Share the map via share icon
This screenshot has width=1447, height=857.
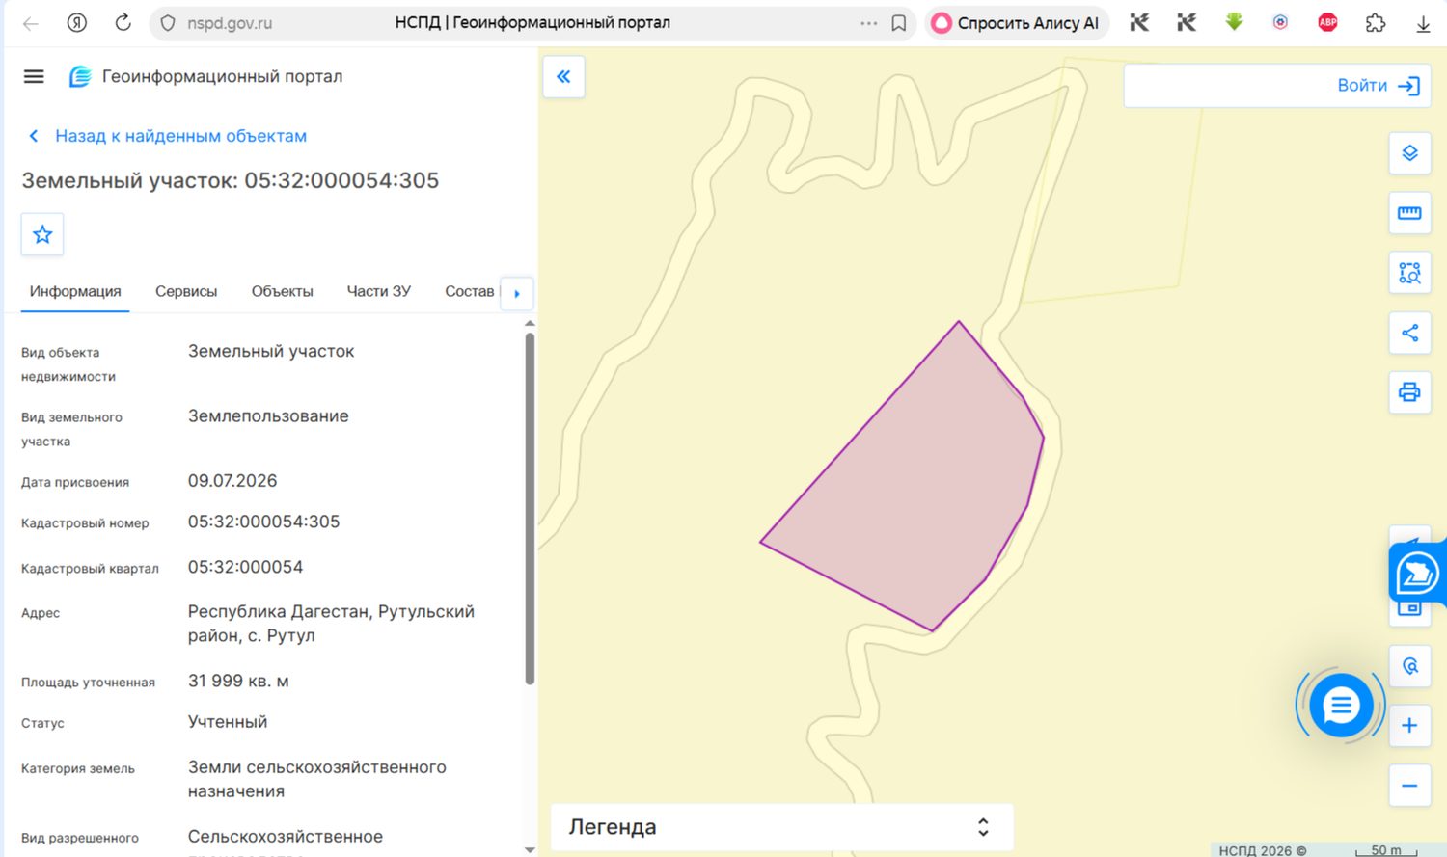[x=1409, y=333]
